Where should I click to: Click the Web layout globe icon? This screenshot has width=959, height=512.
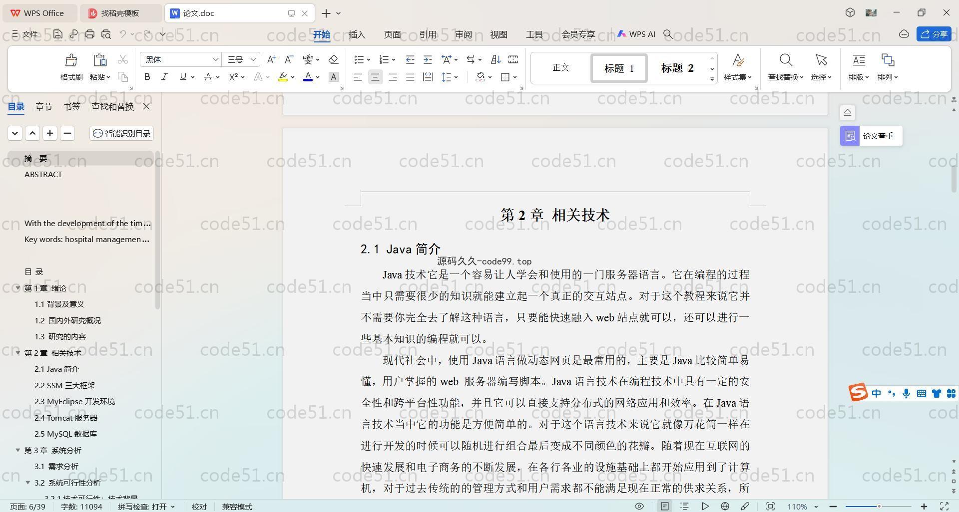point(725,506)
